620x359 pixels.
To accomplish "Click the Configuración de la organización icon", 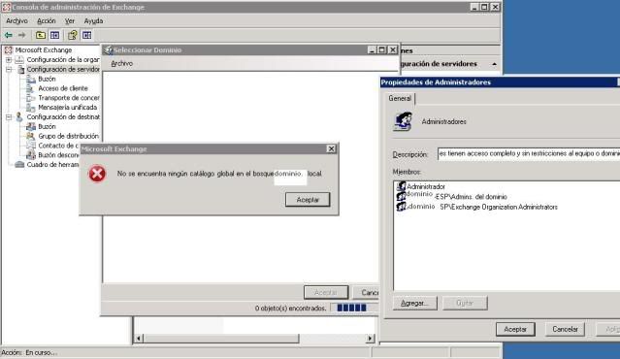I will [x=19, y=60].
